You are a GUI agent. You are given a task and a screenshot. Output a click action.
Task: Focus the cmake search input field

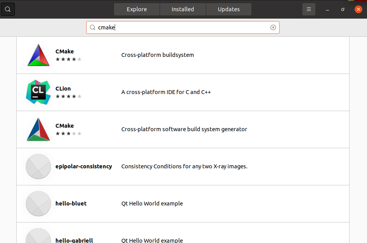183,27
